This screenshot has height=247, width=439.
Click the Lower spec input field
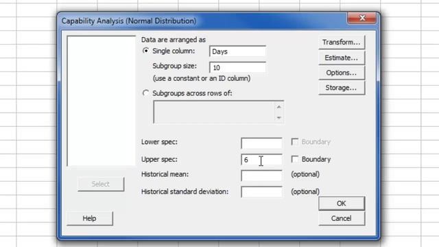tap(261, 143)
